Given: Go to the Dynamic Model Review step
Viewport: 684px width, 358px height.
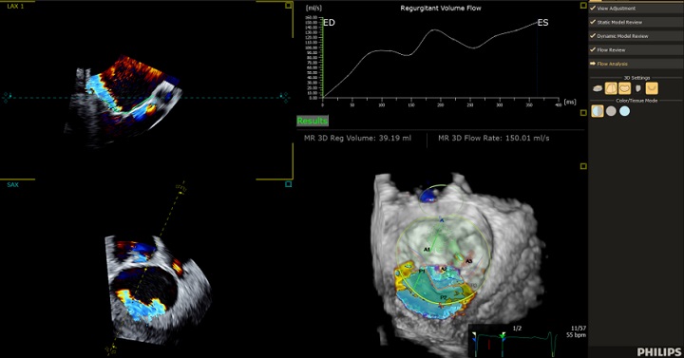Looking at the screenshot, I should (x=636, y=36).
